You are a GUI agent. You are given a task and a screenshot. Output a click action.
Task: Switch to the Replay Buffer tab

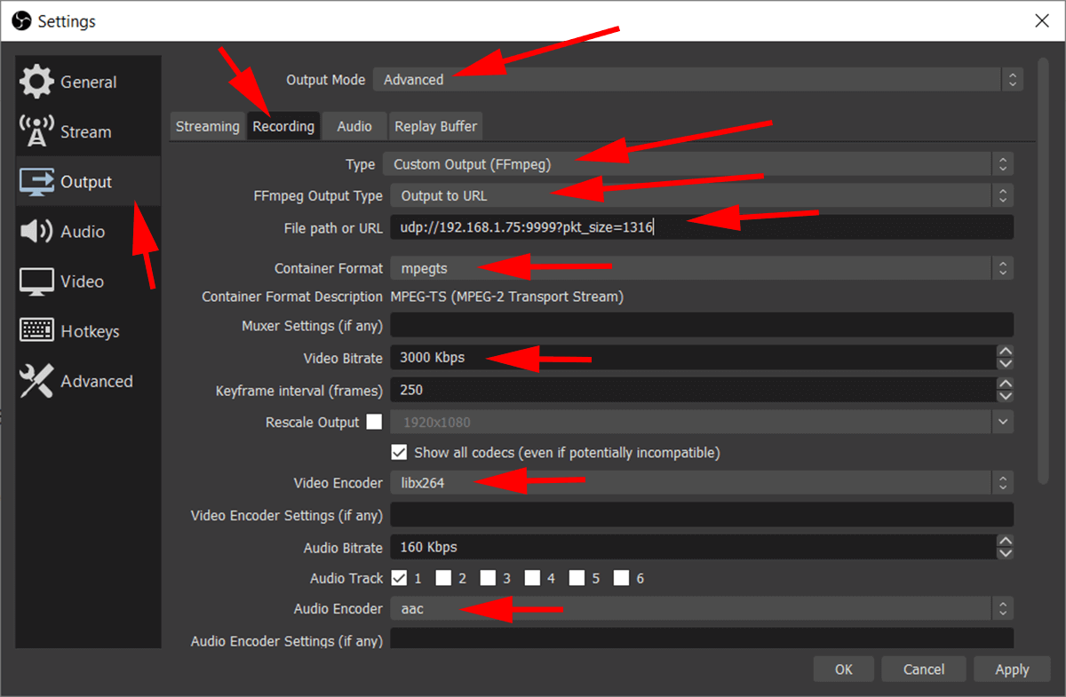coord(435,126)
